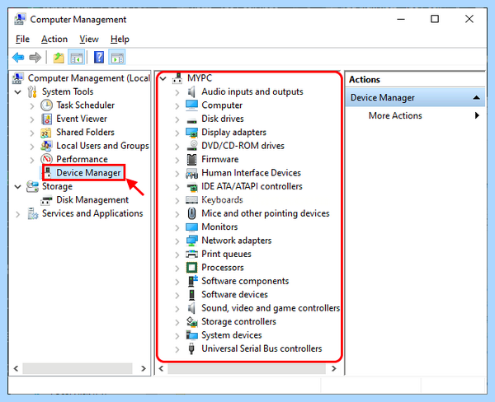Click the Keyboards icon

191,200
